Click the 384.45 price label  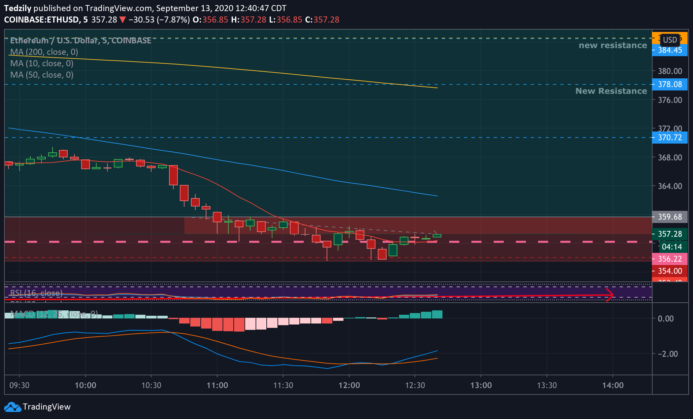(x=670, y=50)
